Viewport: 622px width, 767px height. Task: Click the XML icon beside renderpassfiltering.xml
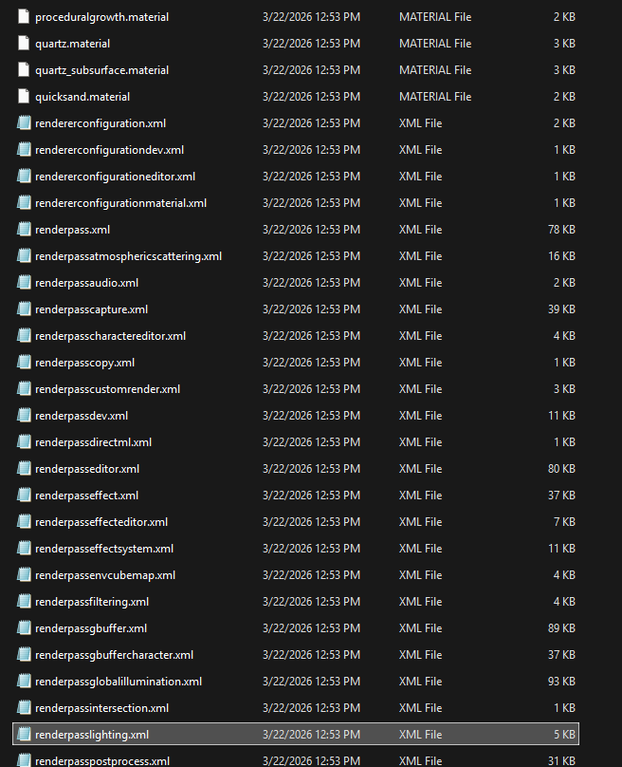[x=24, y=601]
